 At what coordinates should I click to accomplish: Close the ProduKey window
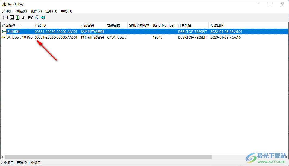pos(282,4)
